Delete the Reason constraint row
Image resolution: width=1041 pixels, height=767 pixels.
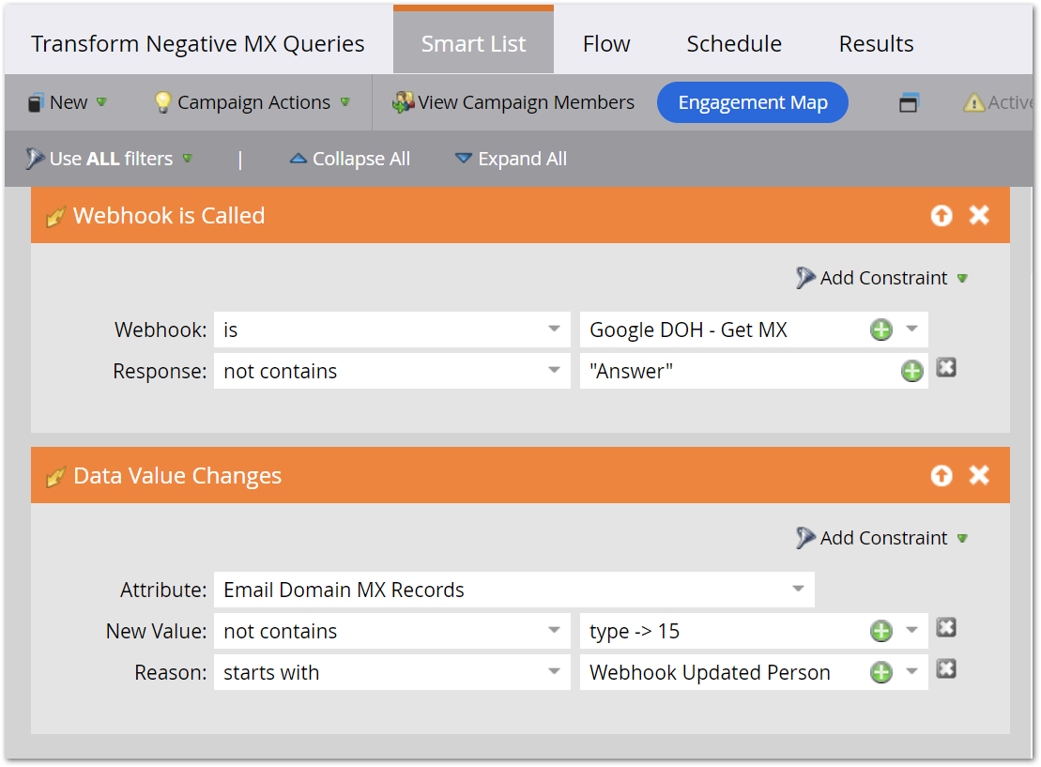coord(946,669)
